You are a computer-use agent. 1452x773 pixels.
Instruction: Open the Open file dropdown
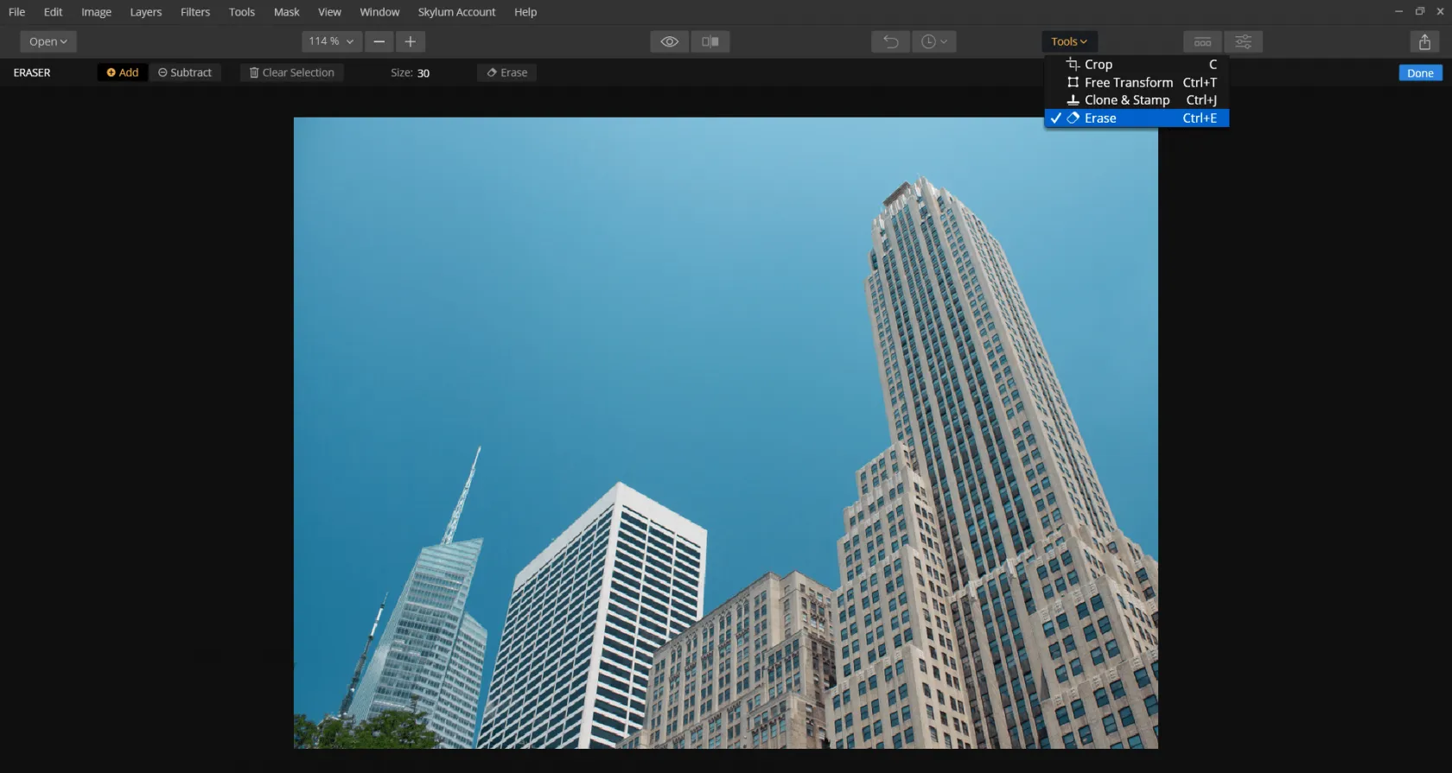coord(48,41)
